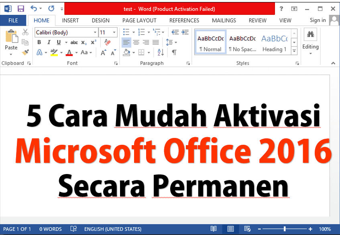Expand Numbering list dropdown arrow
This screenshot has width=340, height=235.
click(x=149, y=32)
